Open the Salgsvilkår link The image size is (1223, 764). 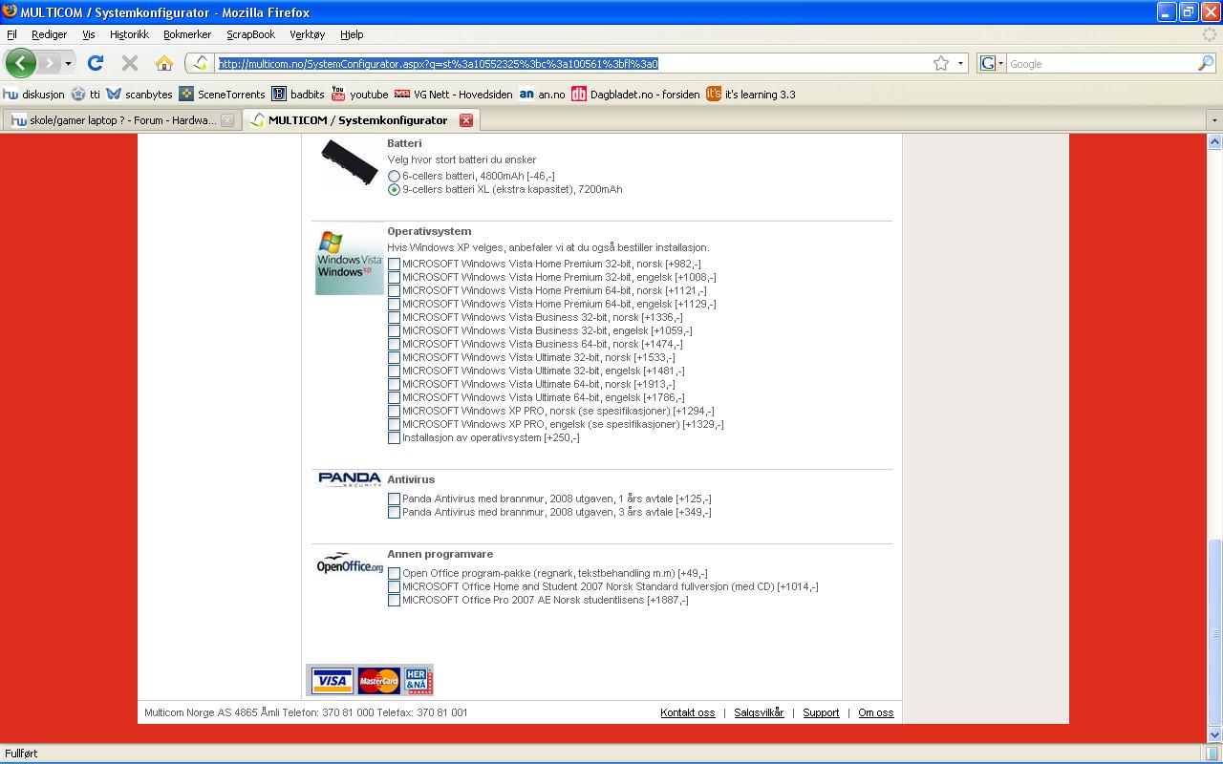coord(759,712)
